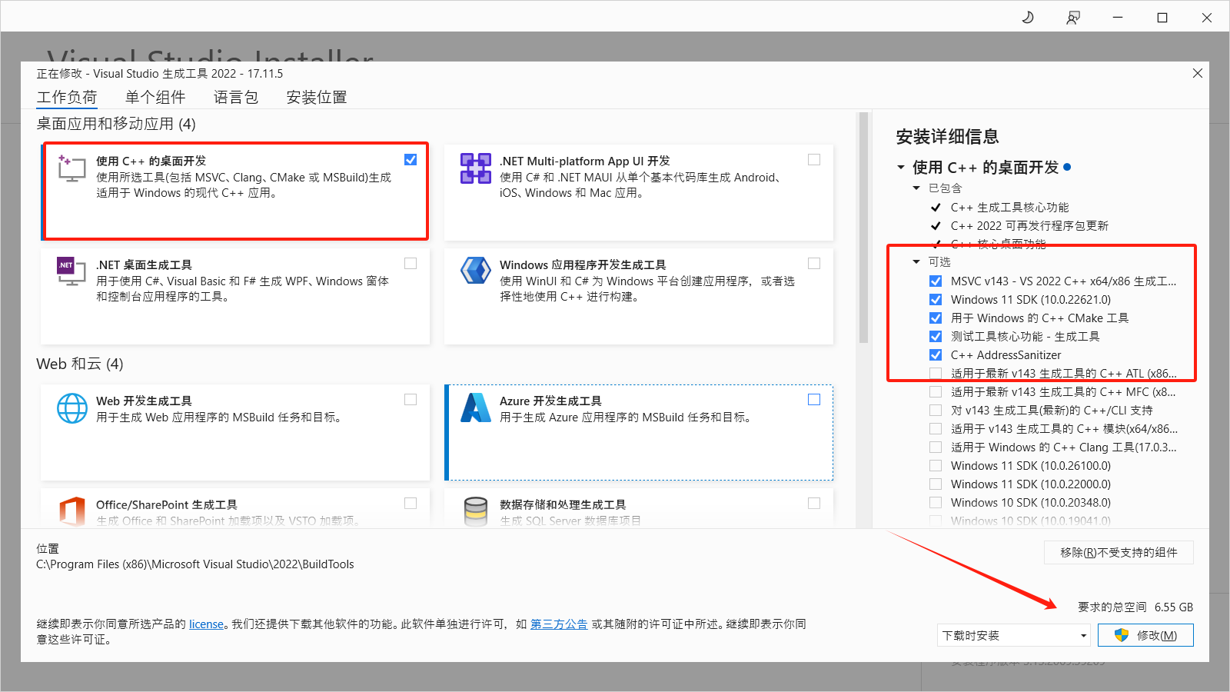
Task: Toggle the dark theme moon icon
Action: 1028,17
